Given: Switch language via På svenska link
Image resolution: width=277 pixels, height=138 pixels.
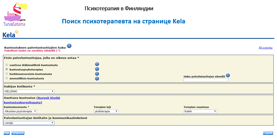Looking at the screenshot, I should (265, 48).
